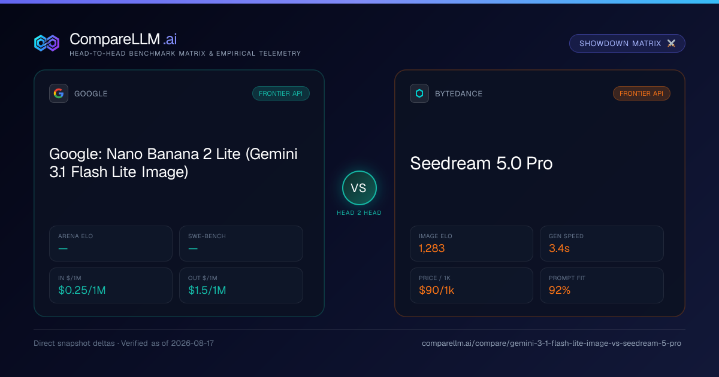Select the SWE-Bench stat tile
The width and height of the screenshot is (719, 377).
pos(241,244)
